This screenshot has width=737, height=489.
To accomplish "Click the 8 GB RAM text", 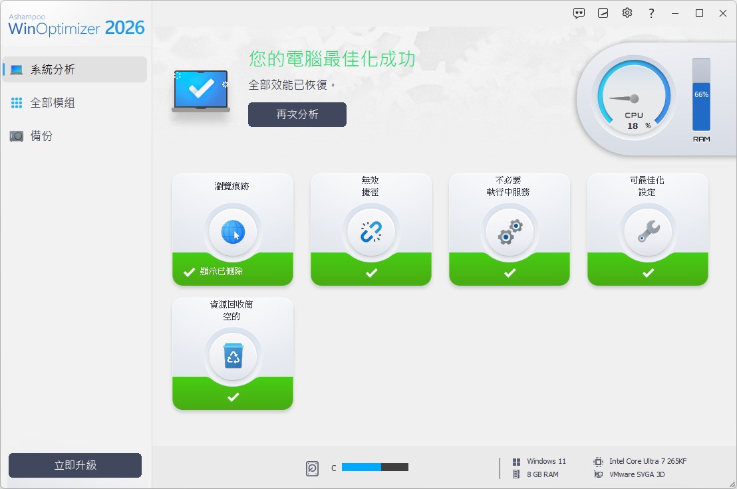I will [542, 474].
